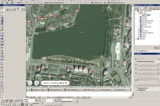Click Временно разгруппировать button
Image resolution: width=160 pixels, height=106 pixels.
(x=54, y=3)
